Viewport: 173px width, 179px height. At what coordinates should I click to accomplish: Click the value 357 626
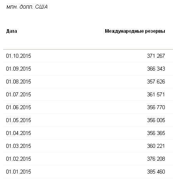[x=156, y=82]
